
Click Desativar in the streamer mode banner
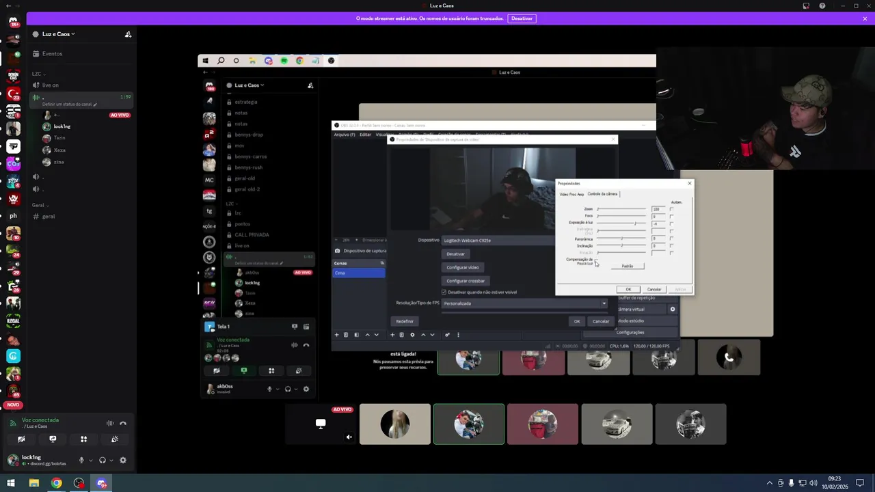[x=522, y=18]
